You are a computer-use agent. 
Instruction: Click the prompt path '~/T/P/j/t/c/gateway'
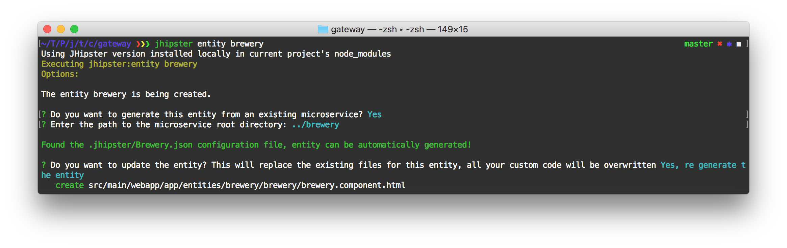click(x=86, y=44)
